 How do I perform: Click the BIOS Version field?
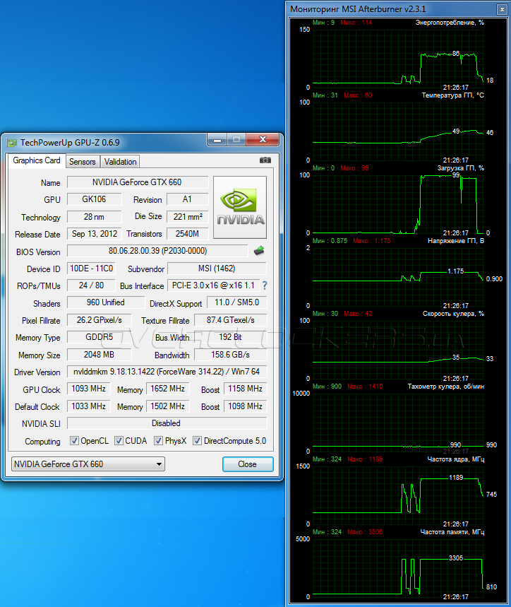click(x=157, y=251)
